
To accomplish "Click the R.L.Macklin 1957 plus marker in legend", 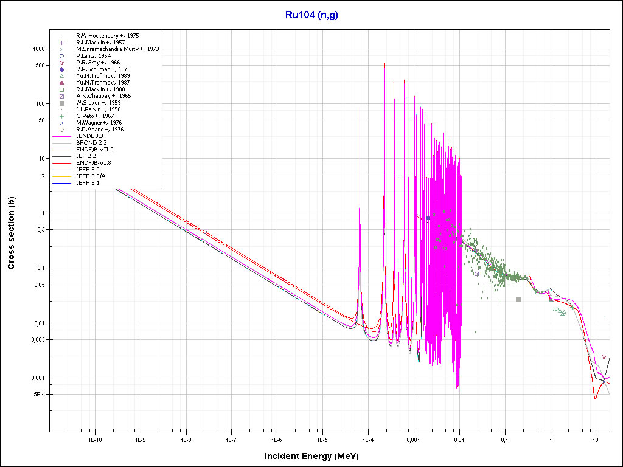I will pos(62,43).
